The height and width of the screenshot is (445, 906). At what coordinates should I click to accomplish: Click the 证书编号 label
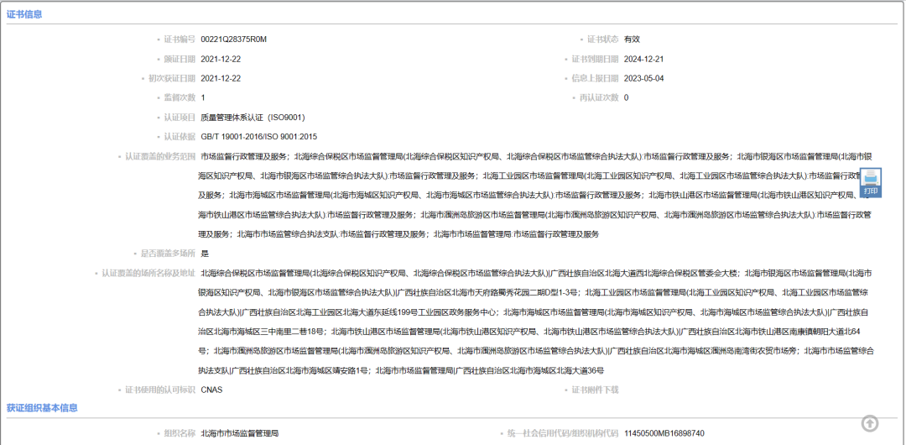tap(180, 39)
